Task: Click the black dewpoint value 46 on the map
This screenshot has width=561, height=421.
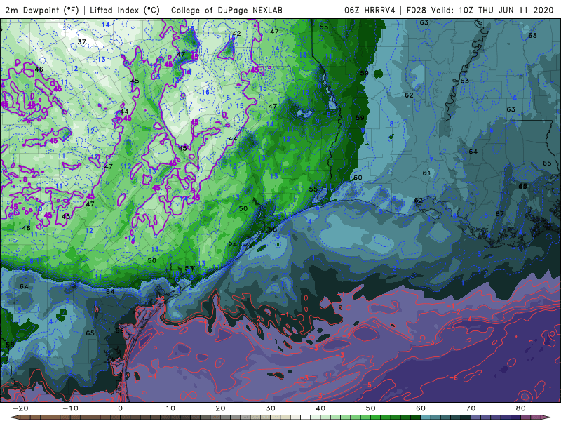Action: [x=39, y=69]
